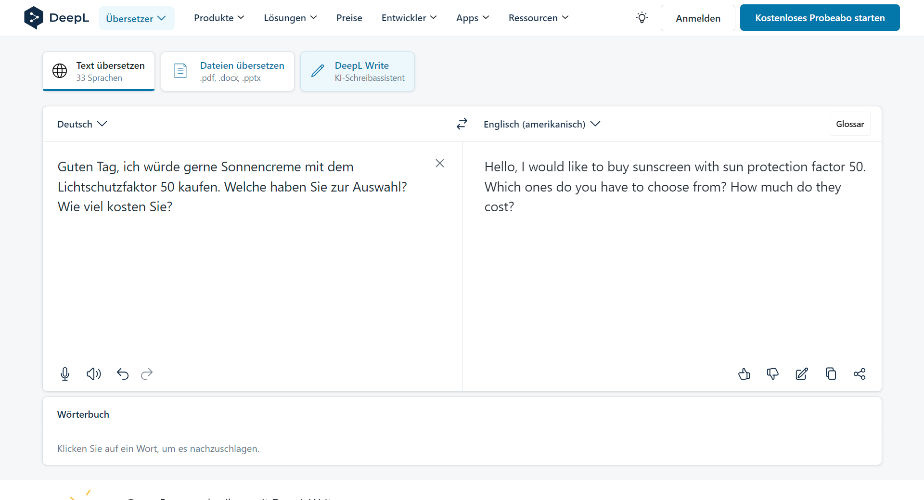Start Kostenloses Probeabo

point(820,17)
